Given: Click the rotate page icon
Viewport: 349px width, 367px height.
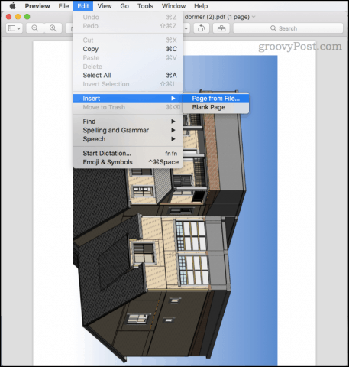Looking at the screenshot, I should tap(202, 28).
